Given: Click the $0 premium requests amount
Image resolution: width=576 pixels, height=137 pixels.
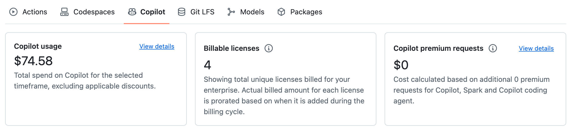Looking at the screenshot, I should [x=401, y=65].
